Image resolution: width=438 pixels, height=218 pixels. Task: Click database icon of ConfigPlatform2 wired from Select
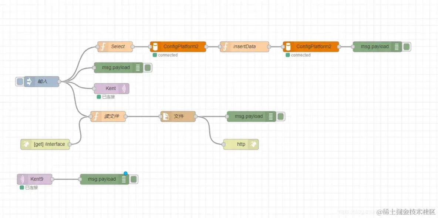155,47
